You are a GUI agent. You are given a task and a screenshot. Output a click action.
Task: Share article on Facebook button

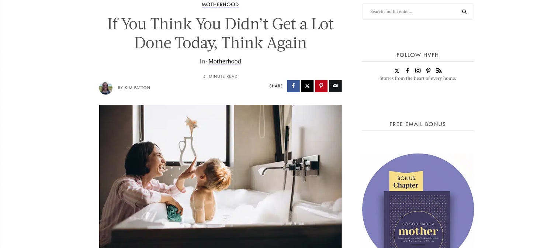coord(293,86)
